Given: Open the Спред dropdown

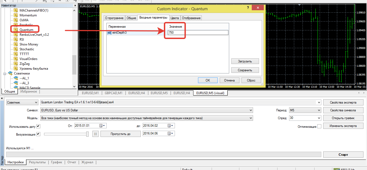Looking at the screenshot, I should point(319,118).
